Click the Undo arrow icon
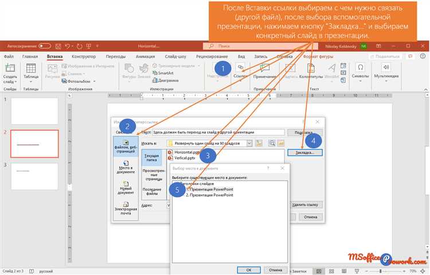This screenshot has height=275, width=430. (x=68, y=46)
